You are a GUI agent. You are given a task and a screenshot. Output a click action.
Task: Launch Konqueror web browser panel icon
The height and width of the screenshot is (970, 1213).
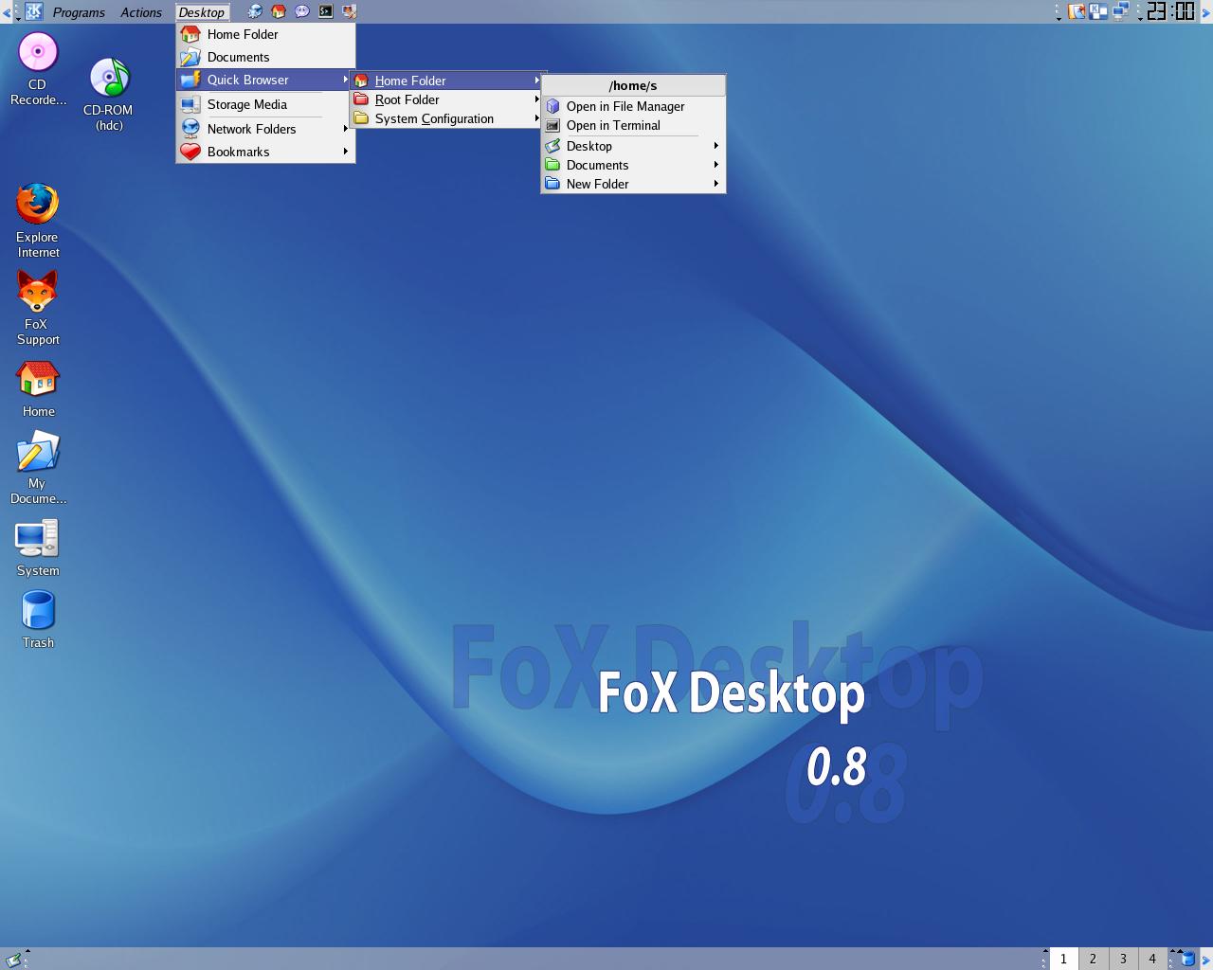click(x=255, y=11)
